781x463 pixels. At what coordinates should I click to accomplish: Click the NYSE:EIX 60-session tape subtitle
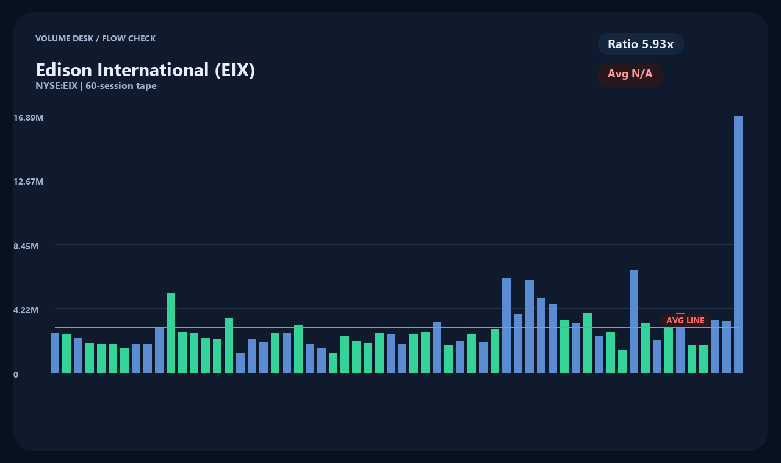pos(96,86)
